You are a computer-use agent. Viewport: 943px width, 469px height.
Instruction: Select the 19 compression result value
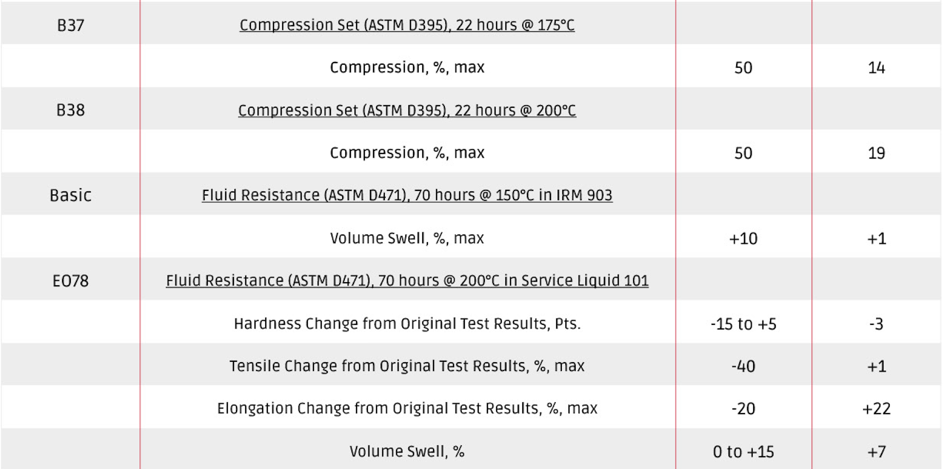[876, 153]
